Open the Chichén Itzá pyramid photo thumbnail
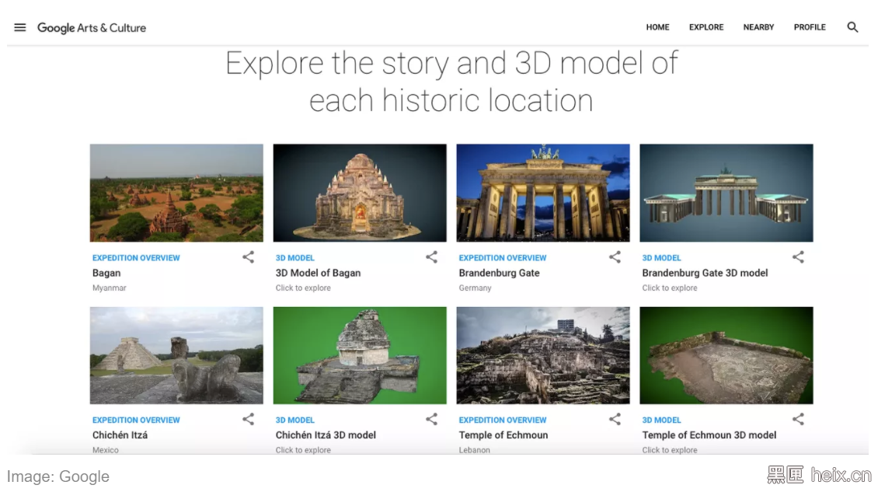 [176, 355]
